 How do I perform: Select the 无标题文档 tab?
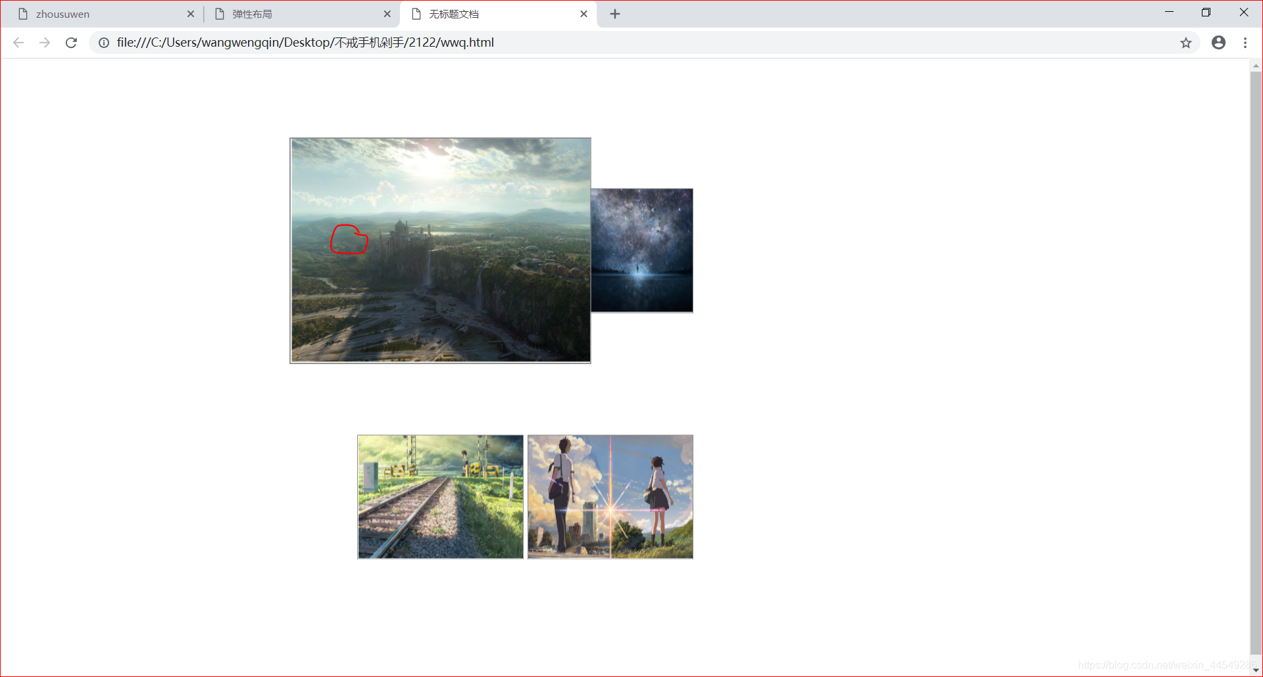498,14
